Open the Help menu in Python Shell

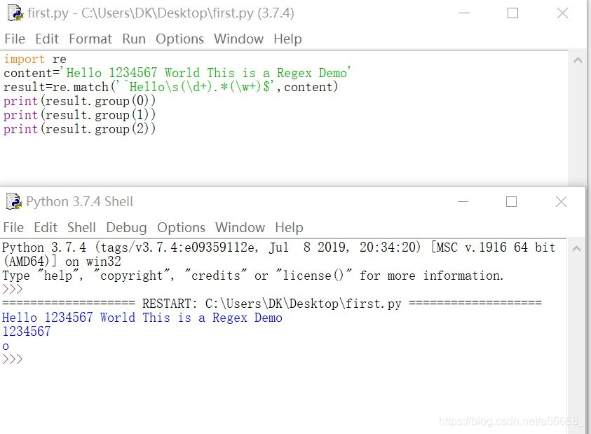[289, 227]
